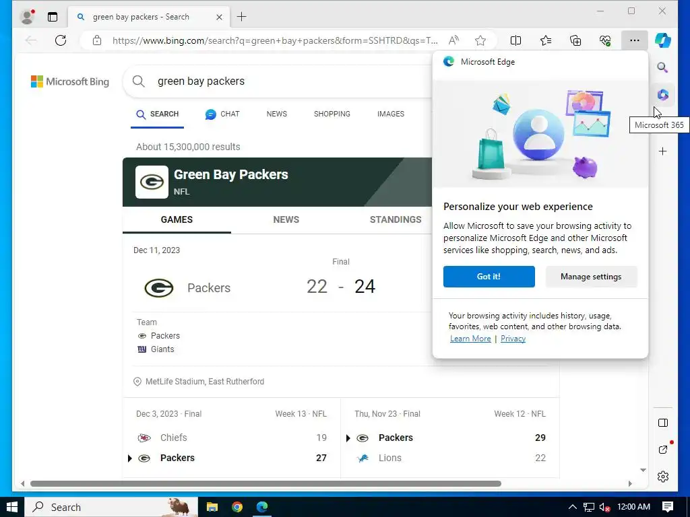
Task: Click the Bing search magnifier icon
Action: [139, 81]
